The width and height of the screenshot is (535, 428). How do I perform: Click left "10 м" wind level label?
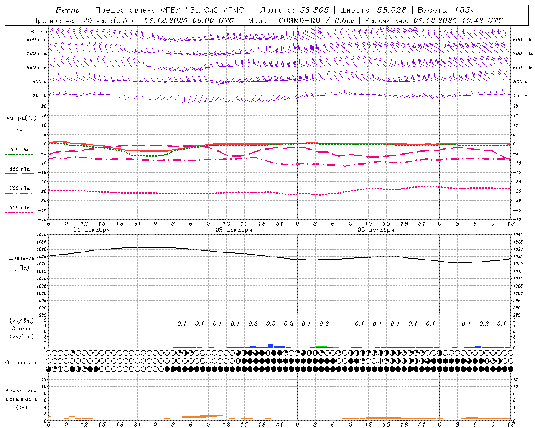(x=40, y=95)
